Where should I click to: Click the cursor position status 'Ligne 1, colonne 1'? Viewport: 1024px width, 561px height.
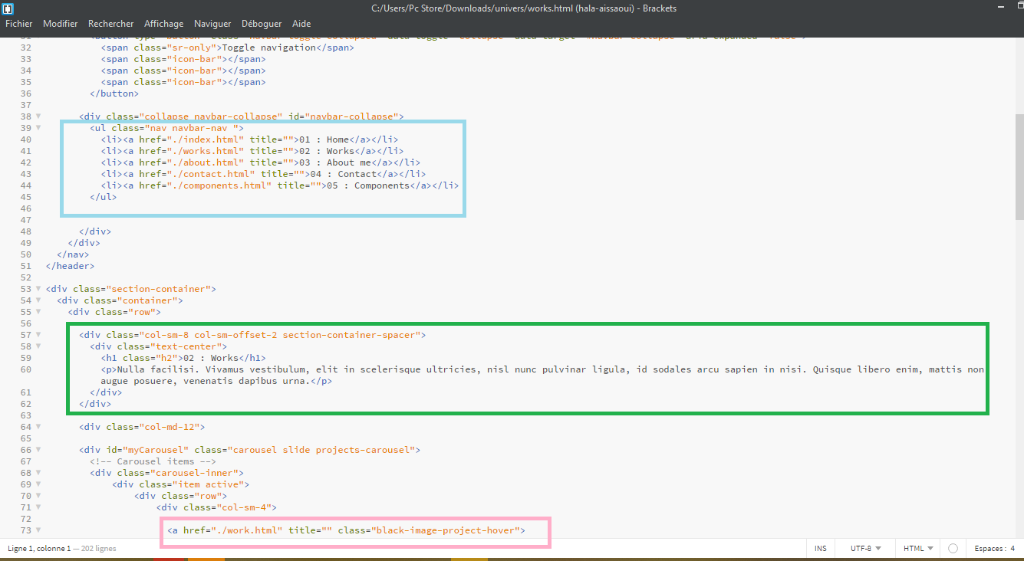click(39, 549)
